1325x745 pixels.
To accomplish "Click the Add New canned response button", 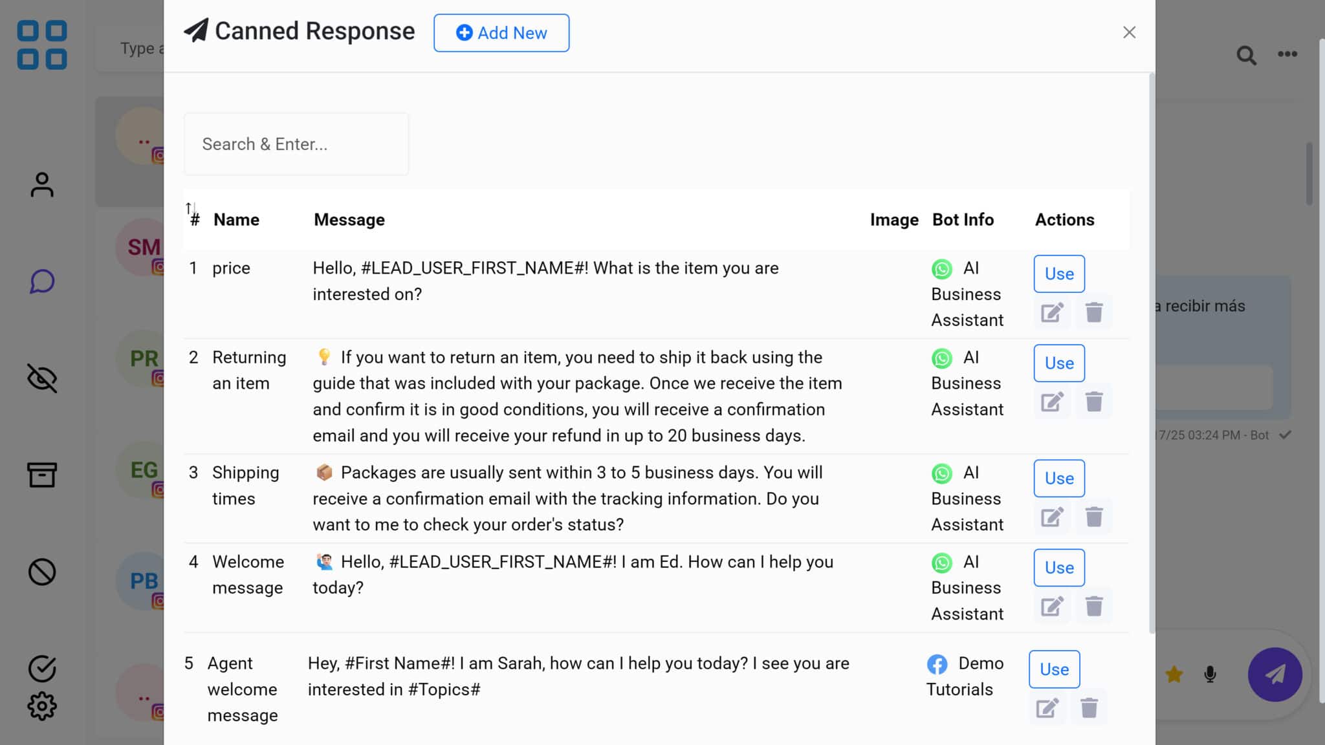I will tap(501, 33).
